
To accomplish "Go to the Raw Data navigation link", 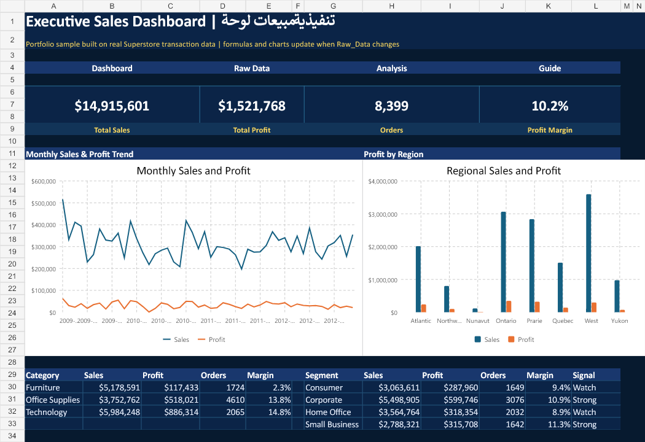I will tap(252, 68).
